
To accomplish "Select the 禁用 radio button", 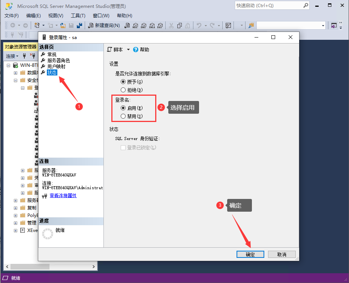I will point(124,116).
